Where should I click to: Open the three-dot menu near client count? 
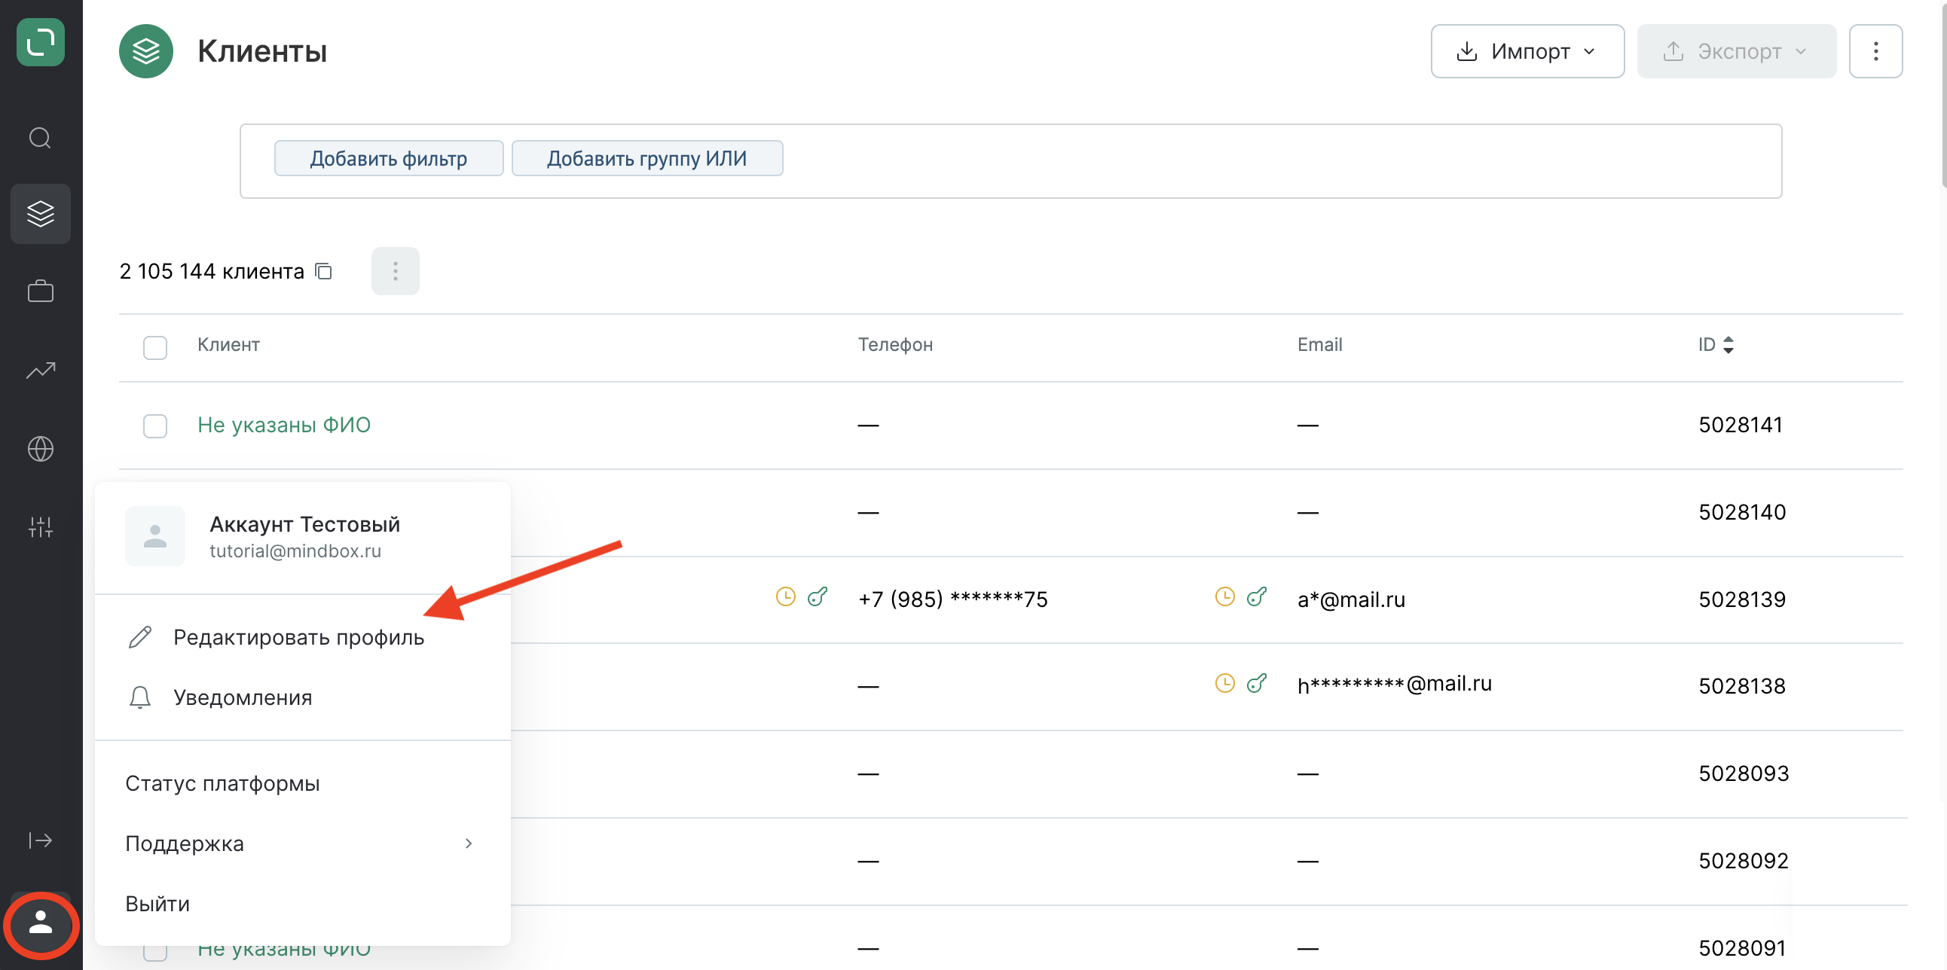pyautogui.click(x=396, y=271)
